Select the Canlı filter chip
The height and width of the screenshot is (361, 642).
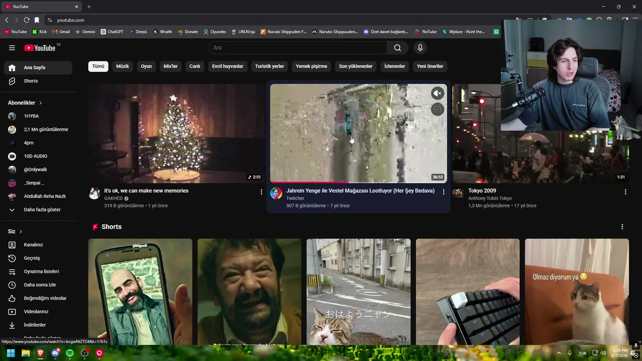(x=195, y=66)
